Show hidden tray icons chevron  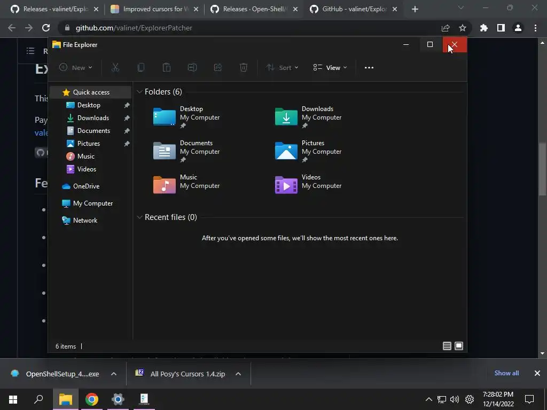[429, 399]
